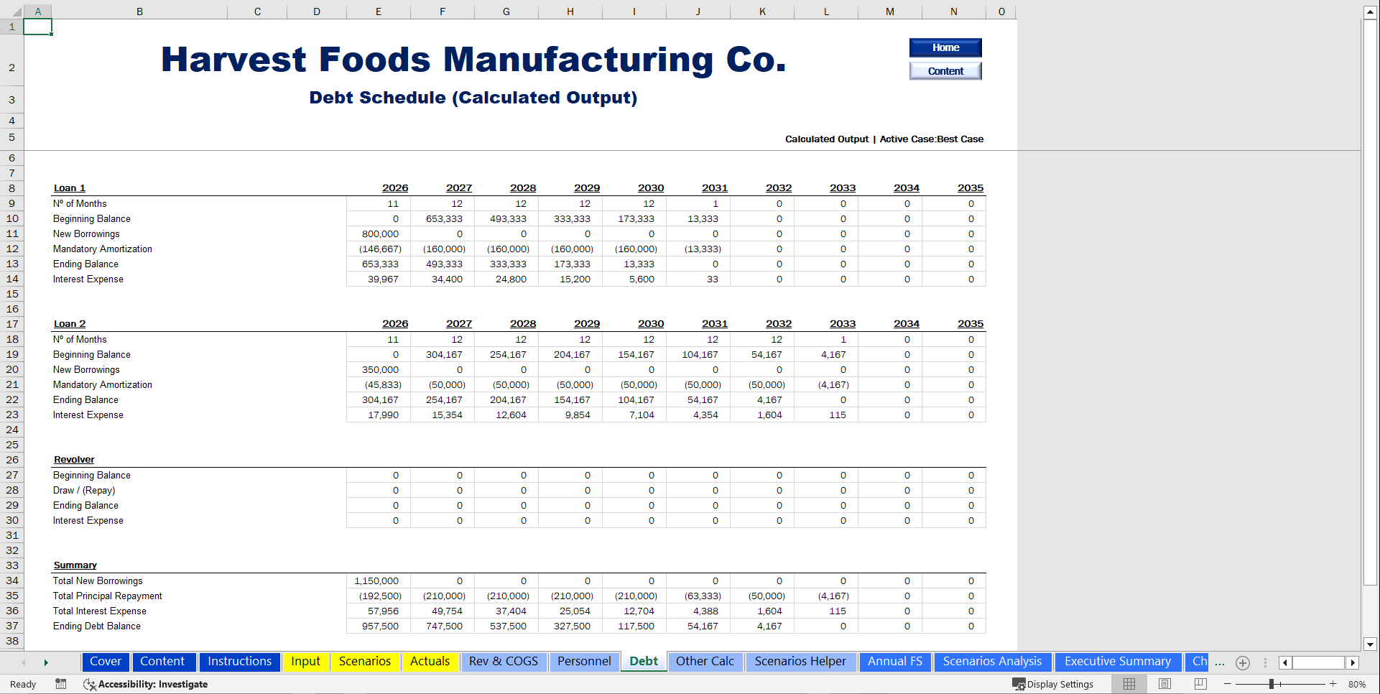
Task: Select column E by clicking its header
Action: click(x=378, y=11)
